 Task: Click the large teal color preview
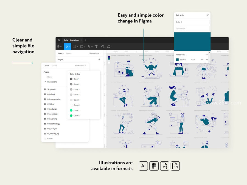tap(192, 42)
